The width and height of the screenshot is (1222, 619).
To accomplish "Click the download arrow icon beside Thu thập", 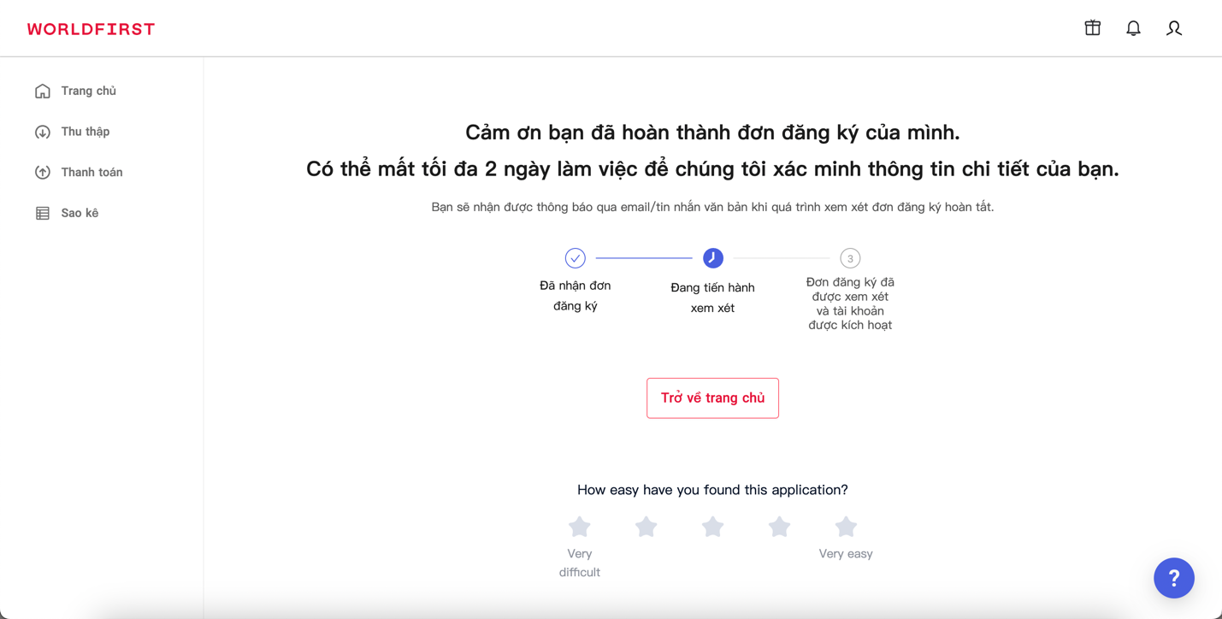I will pos(43,132).
